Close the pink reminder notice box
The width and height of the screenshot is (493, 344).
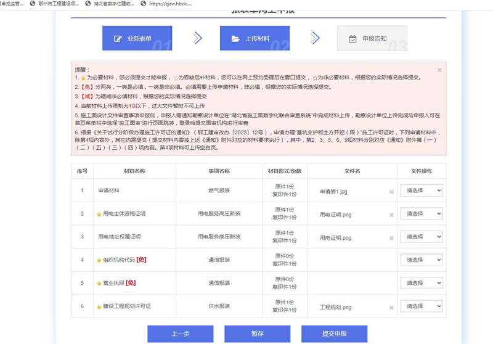439,70
